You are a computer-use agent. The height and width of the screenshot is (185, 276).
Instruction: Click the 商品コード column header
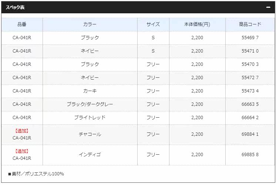click(x=250, y=24)
